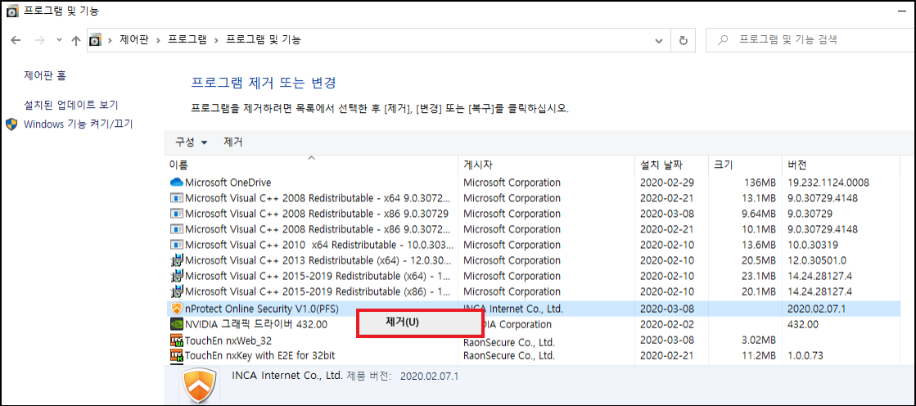916x406 pixels.
Task: Select Visual C++ 2010 x64 Redistributable row
Action: [533, 244]
